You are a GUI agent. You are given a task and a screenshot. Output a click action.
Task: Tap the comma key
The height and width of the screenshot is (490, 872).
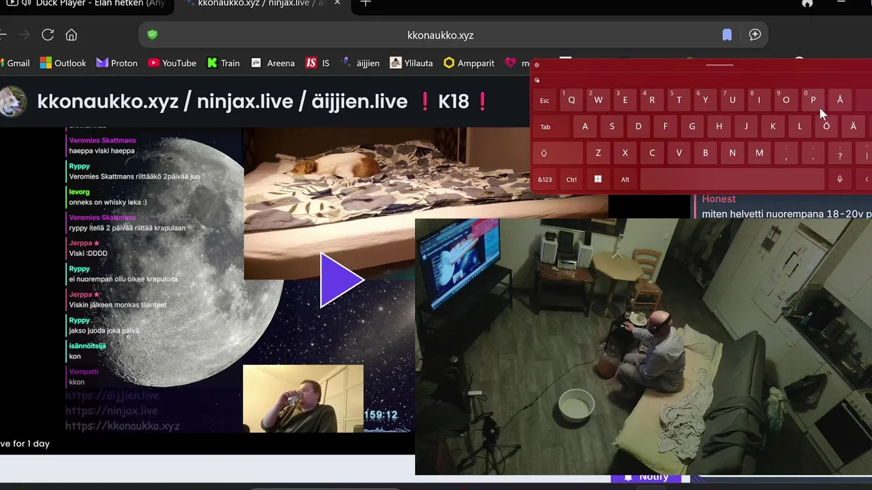[x=786, y=153]
